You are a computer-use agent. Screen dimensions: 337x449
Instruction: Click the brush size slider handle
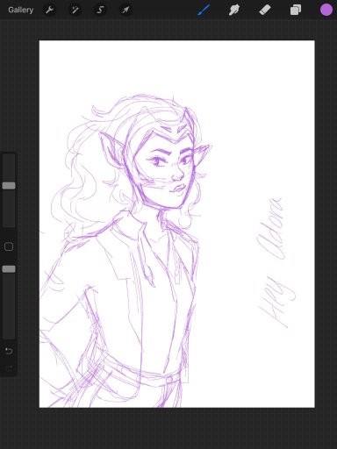[x=9, y=186]
